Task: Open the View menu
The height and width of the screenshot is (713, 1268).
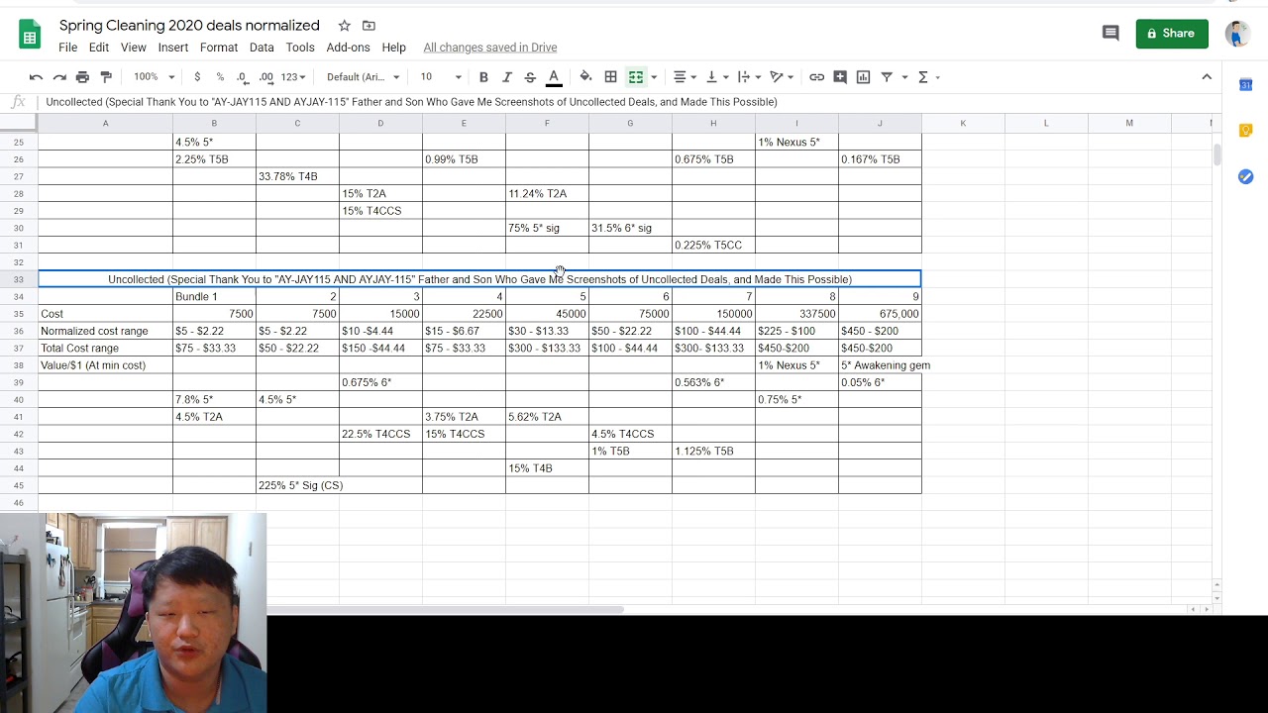Action: 134,48
